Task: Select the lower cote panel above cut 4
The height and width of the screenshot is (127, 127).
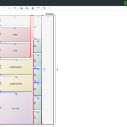Action: click(15, 50)
